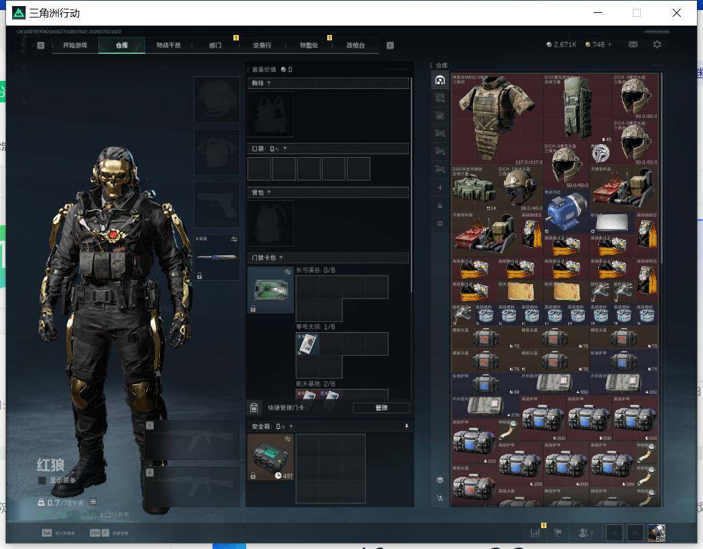Swap the melee knife via arrows icon
Image resolution: width=703 pixels, height=549 pixels.
pos(234,239)
